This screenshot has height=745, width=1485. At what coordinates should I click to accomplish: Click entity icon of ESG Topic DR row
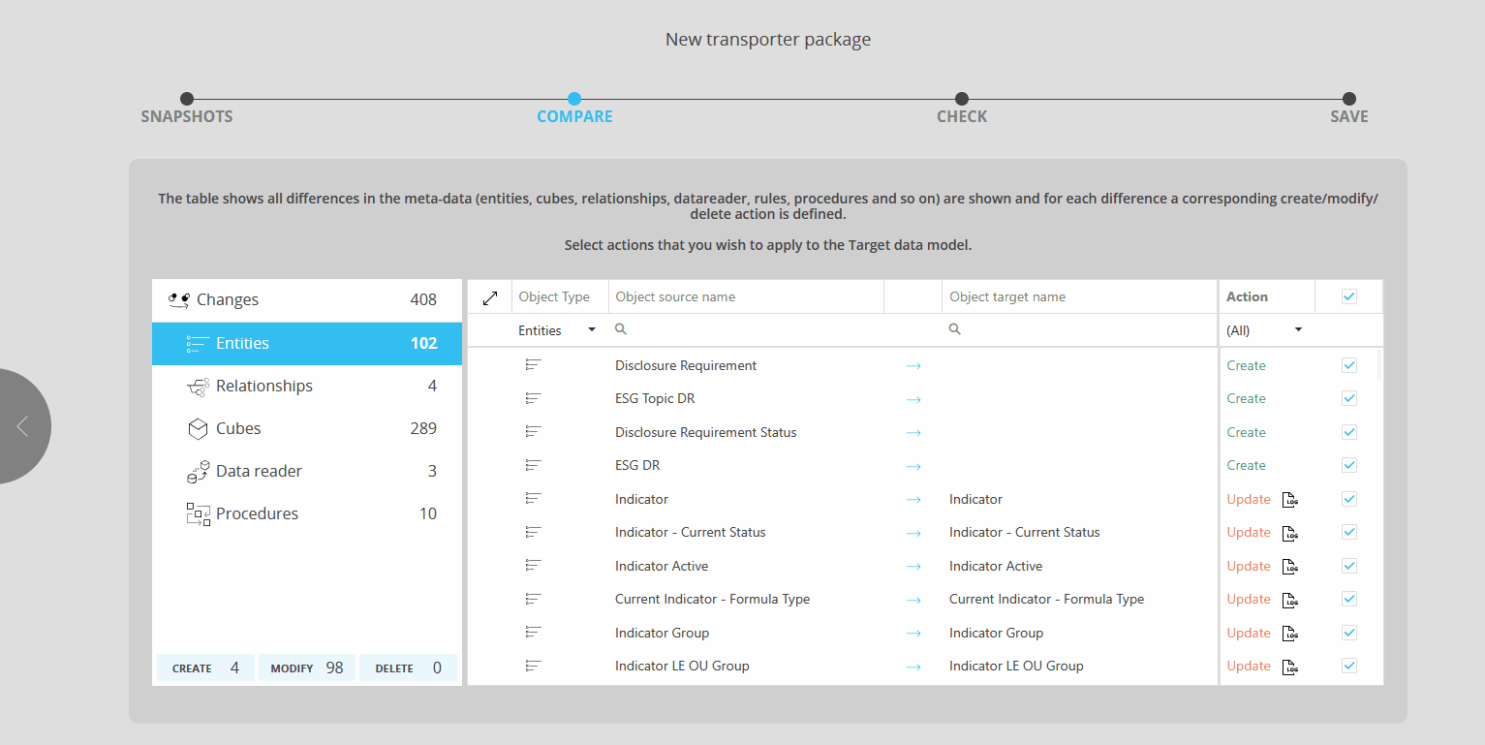point(533,398)
